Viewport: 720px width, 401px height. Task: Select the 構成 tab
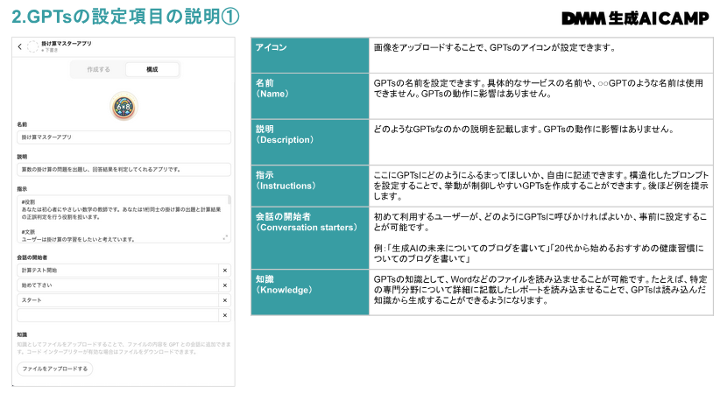point(152,69)
